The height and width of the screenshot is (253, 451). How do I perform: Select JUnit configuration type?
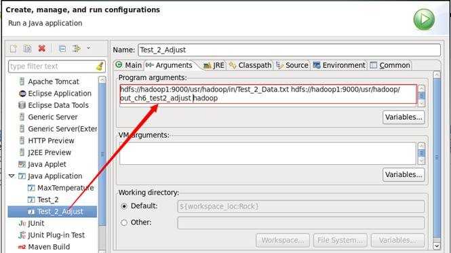[36, 223]
